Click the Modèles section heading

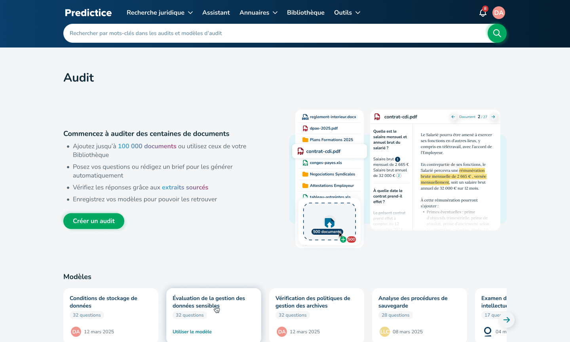pos(77,277)
